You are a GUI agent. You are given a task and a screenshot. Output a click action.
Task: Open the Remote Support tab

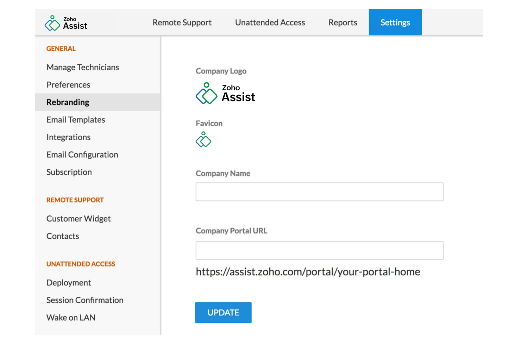click(x=182, y=23)
